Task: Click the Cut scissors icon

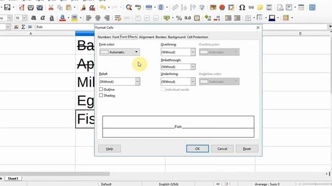Action: tap(51, 7)
